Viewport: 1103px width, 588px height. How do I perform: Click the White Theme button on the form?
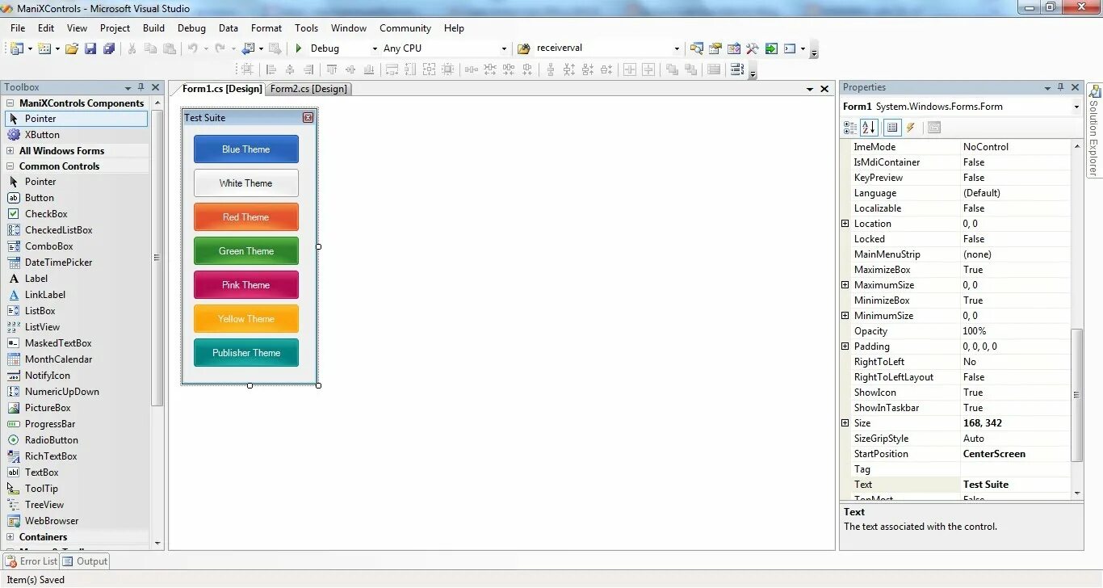(x=246, y=183)
